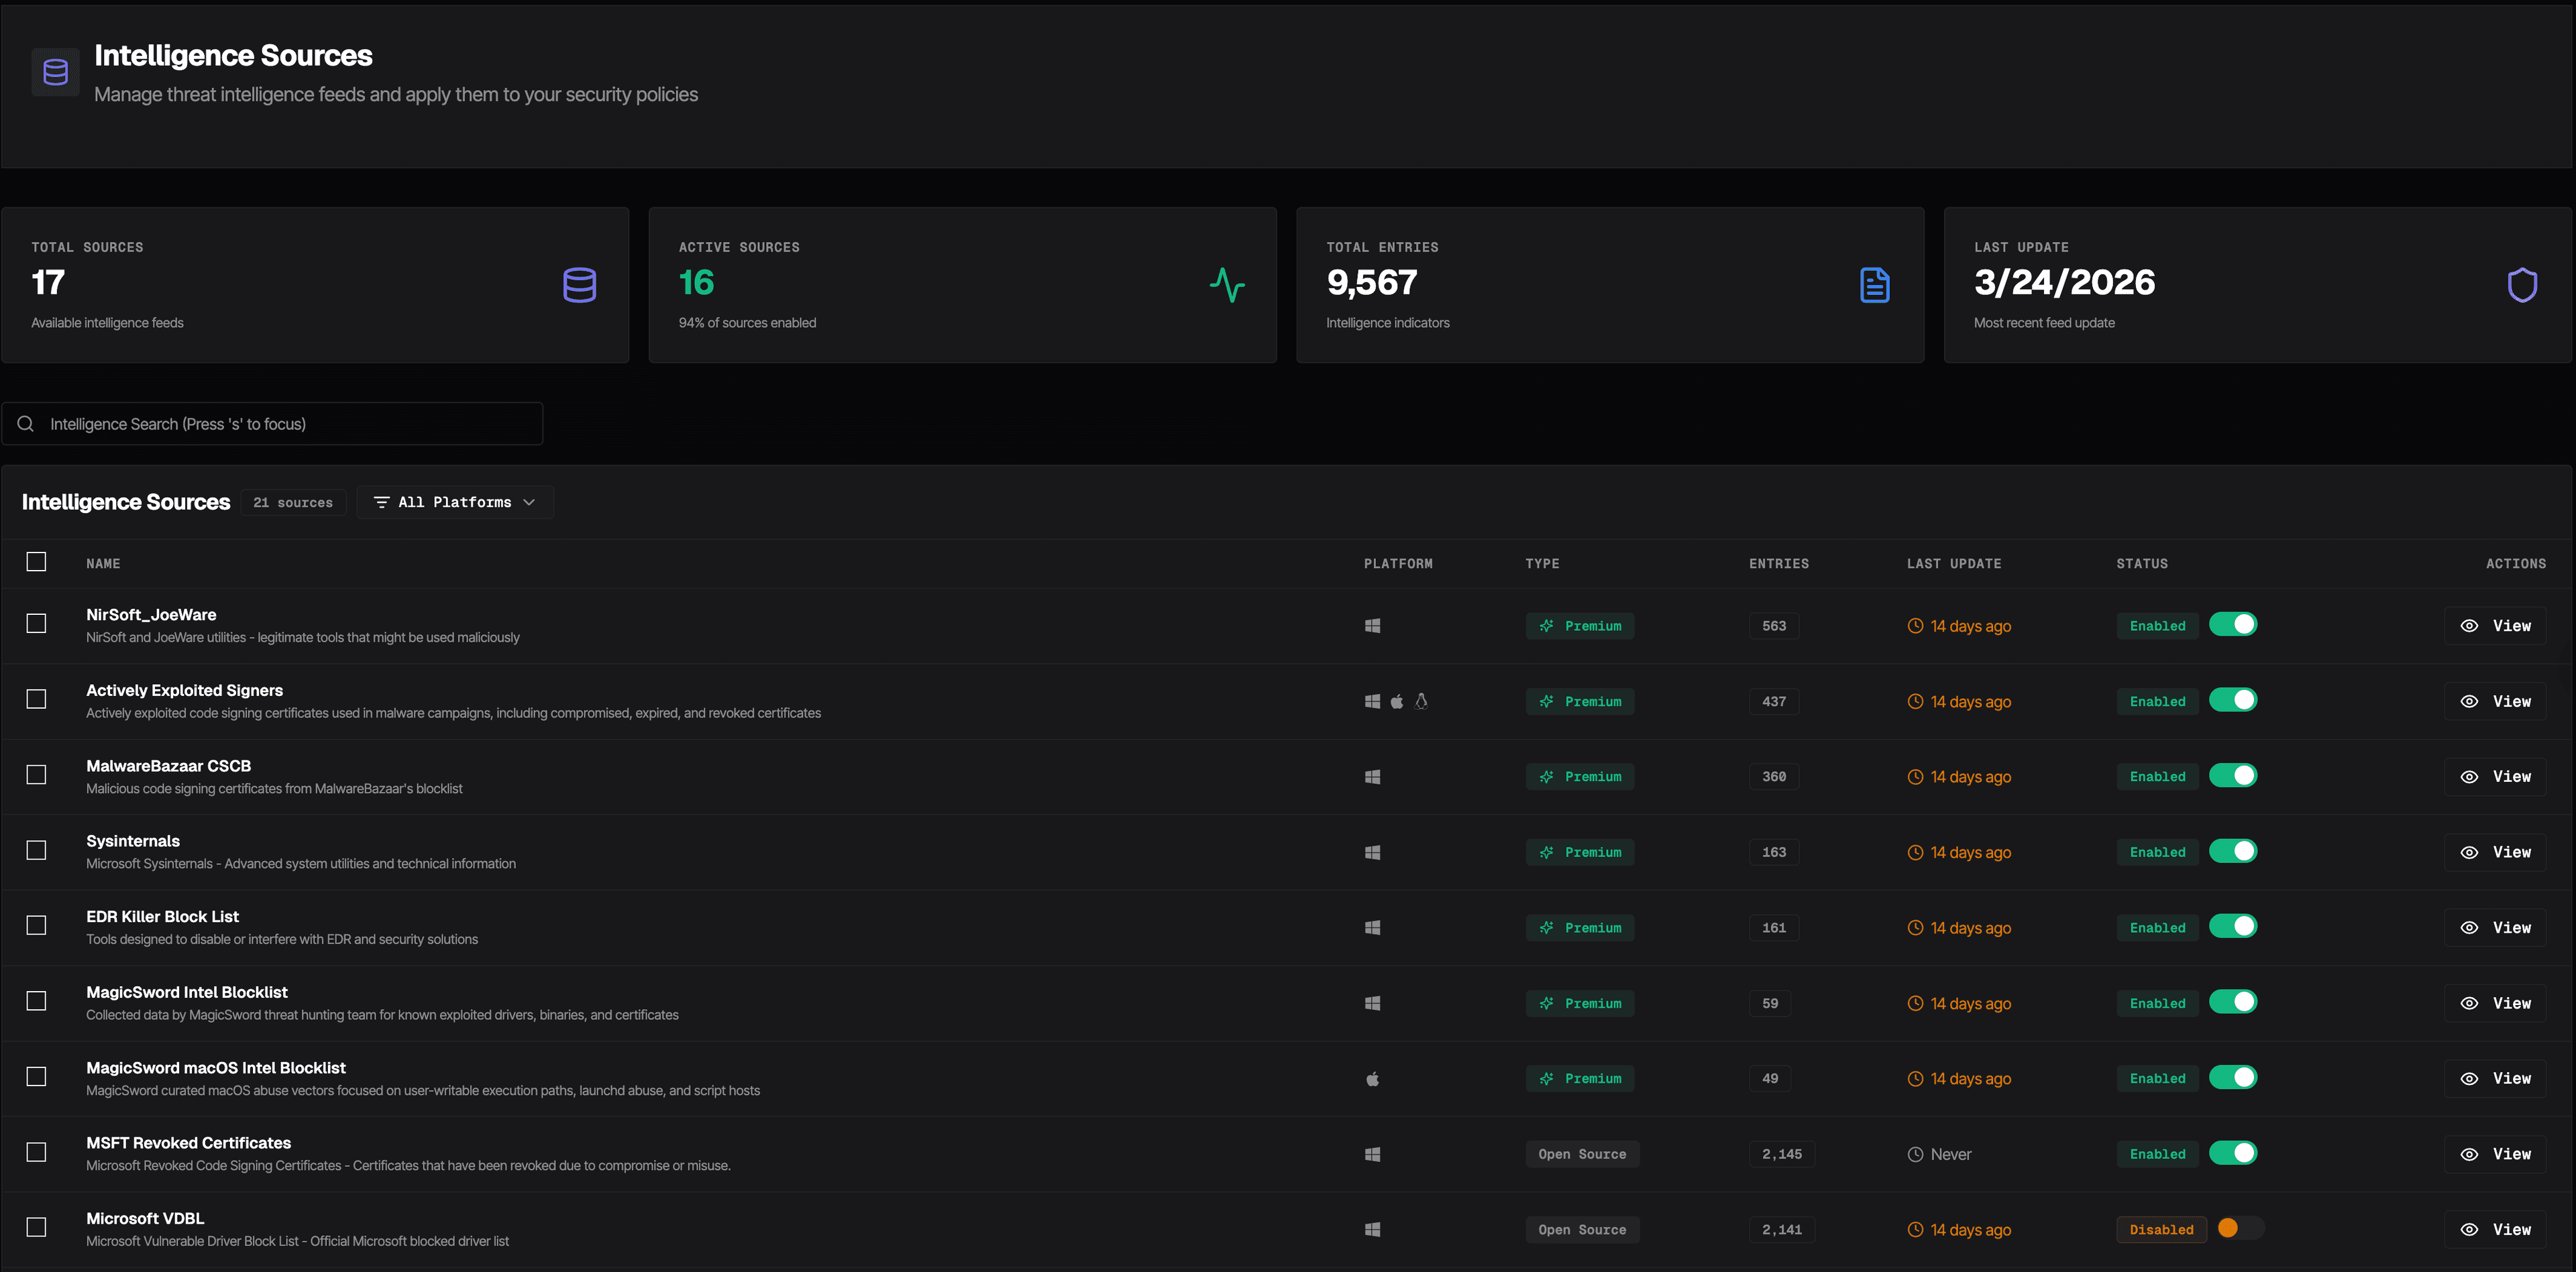Image resolution: width=2576 pixels, height=1272 pixels.
Task: Click the Intelligence Search input field
Action: 270,424
